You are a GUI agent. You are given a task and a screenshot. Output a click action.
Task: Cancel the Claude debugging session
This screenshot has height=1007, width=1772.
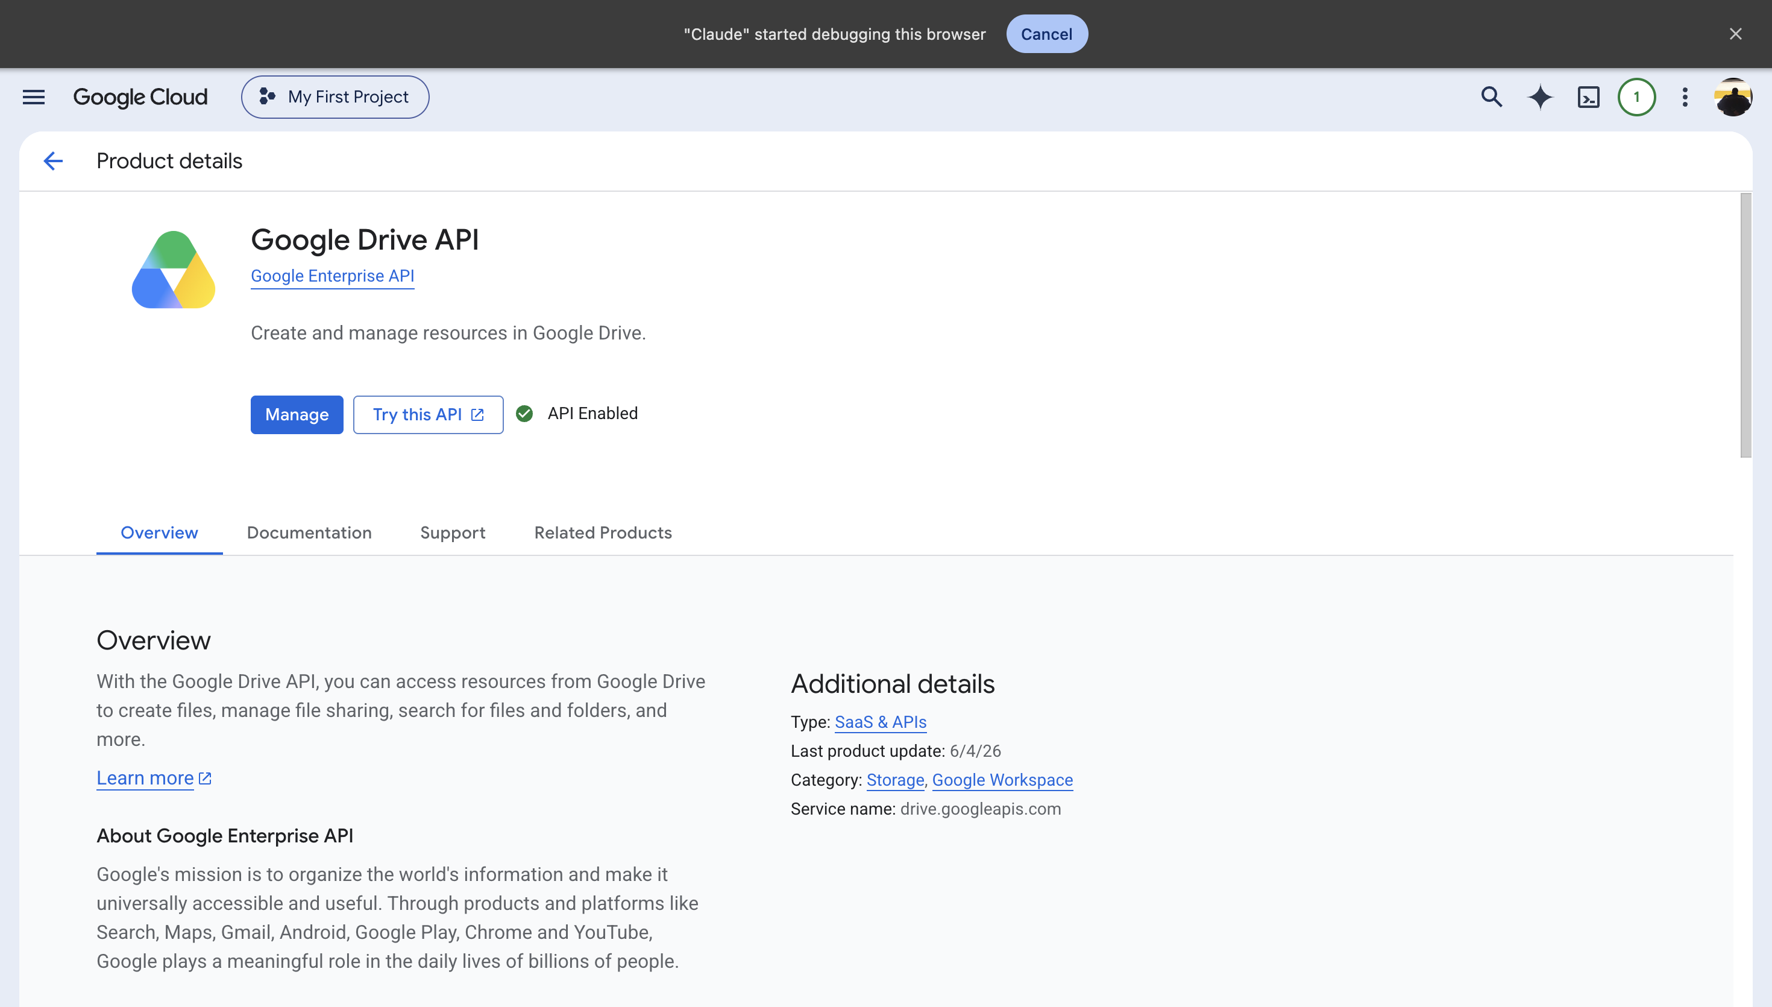click(x=1046, y=34)
